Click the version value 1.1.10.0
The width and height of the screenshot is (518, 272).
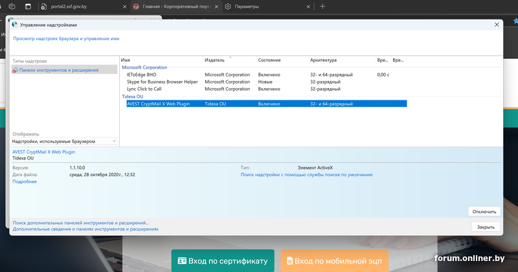pyautogui.click(x=77, y=168)
